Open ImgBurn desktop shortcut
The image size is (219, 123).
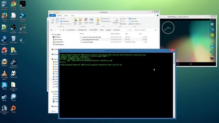click(x=4, y=63)
